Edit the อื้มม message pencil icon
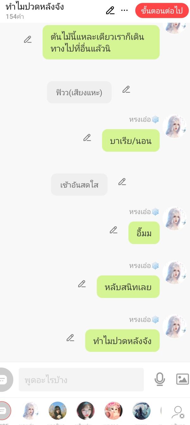 114,230
